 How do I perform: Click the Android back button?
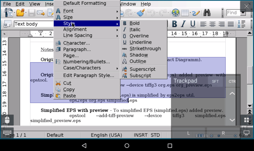click(84, 146)
